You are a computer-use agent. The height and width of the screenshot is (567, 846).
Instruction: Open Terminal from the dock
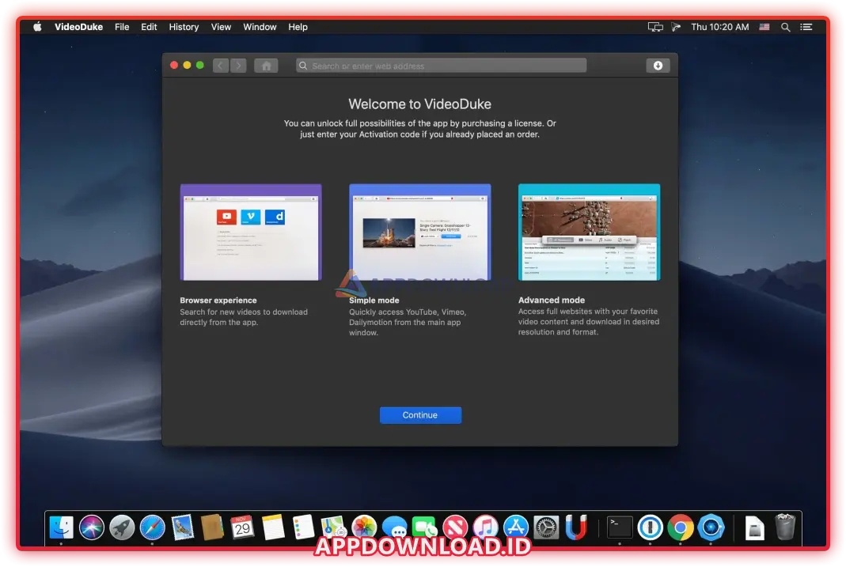point(620,527)
